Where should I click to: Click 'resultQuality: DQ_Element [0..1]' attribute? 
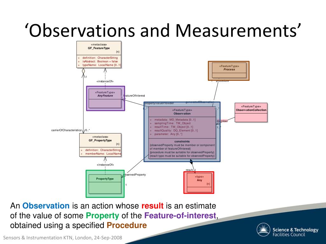(176, 131)
